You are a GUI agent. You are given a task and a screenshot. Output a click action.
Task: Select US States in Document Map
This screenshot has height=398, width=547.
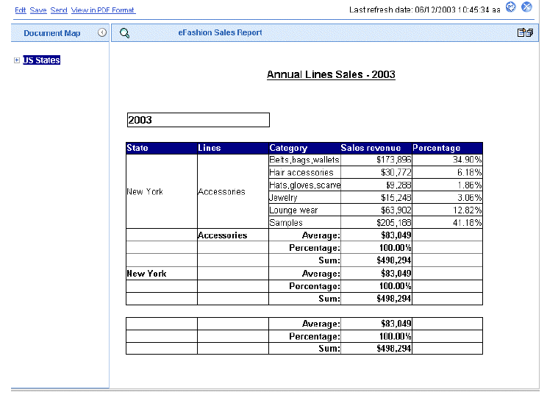click(x=41, y=60)
